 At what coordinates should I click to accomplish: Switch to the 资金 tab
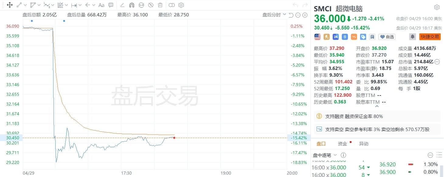[342, 144]
